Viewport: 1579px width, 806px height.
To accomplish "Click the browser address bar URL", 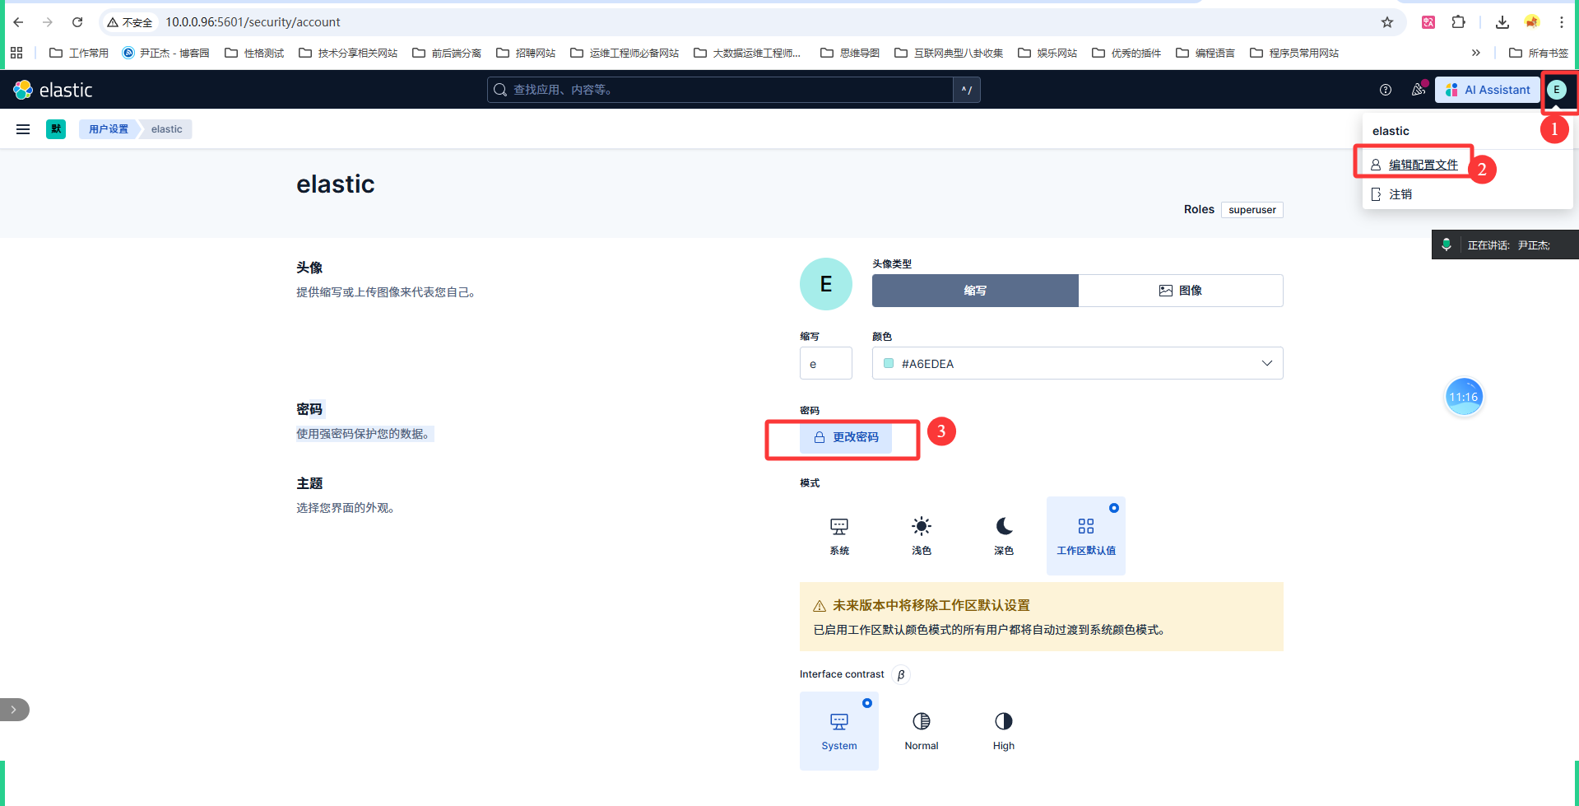I will [x=253, y=22].
